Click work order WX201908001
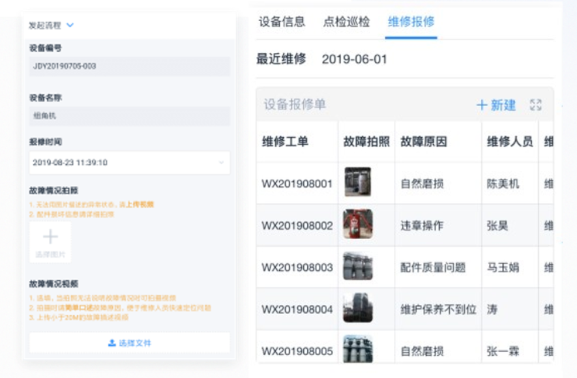 tap(297, 184)
